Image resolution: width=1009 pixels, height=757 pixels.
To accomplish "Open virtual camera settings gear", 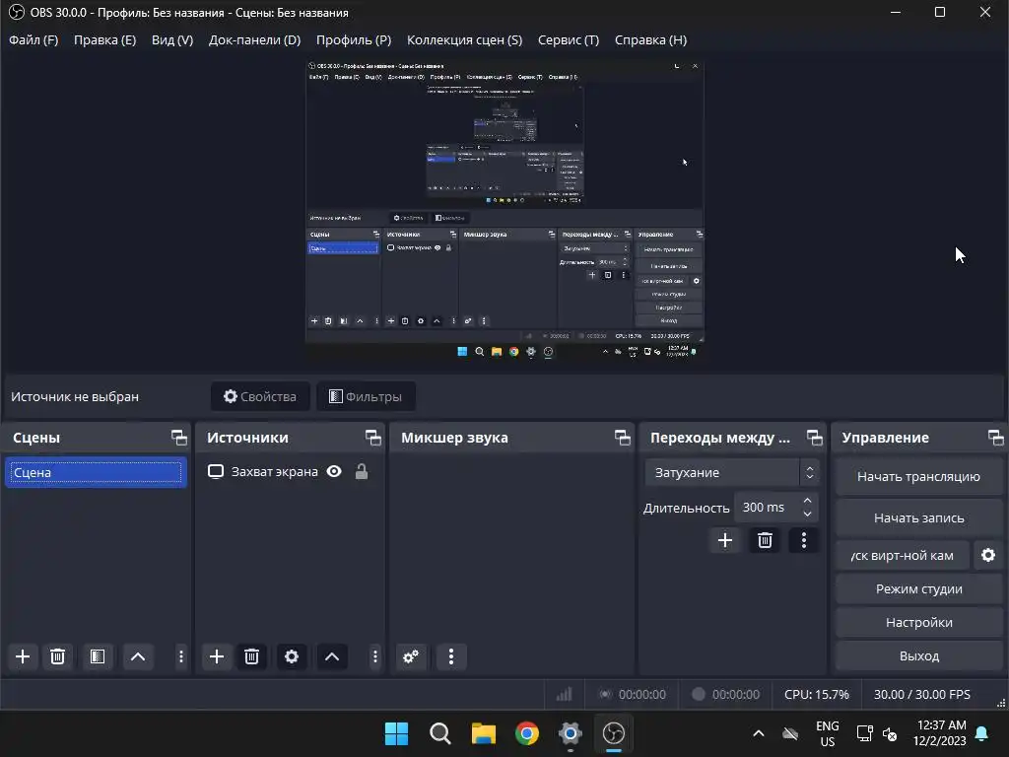I will 988,555.
